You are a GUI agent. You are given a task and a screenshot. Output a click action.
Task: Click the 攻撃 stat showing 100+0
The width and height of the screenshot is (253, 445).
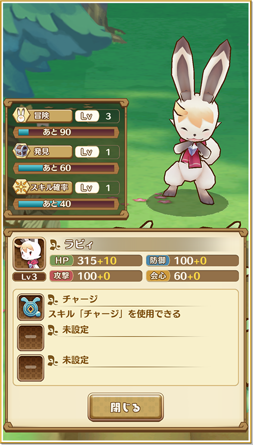96,276
